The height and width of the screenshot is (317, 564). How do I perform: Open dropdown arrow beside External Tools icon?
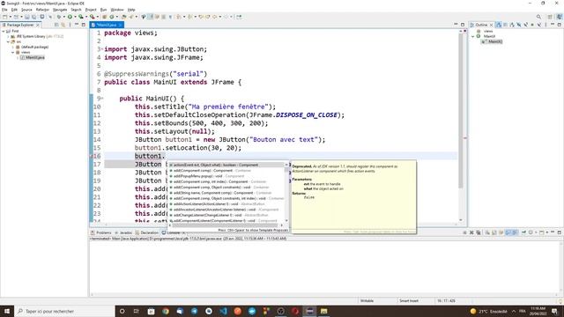point(97,17)
